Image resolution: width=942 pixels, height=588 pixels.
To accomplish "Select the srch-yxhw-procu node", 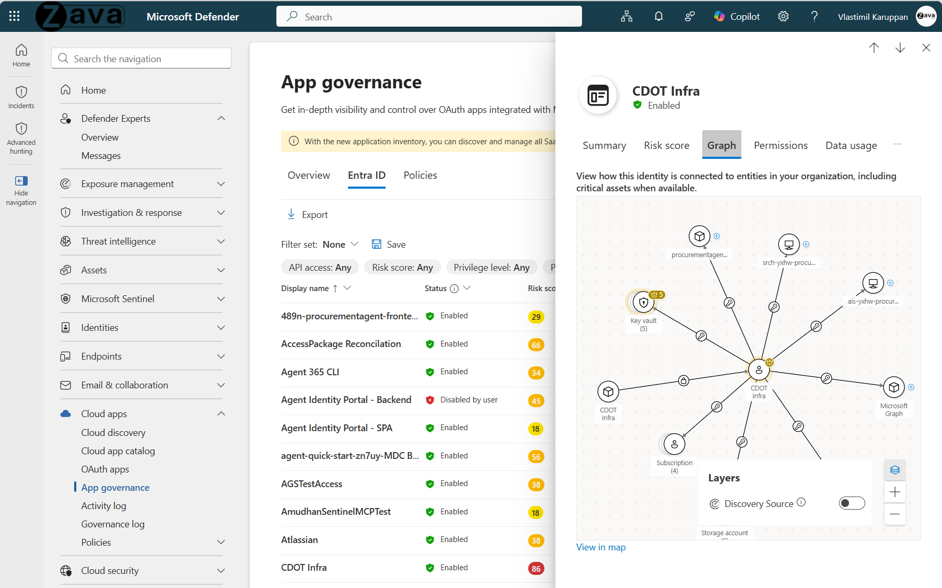I will coord(789,244).
